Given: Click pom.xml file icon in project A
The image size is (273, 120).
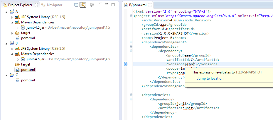Looking at the screenshot, I should point(17,38).
